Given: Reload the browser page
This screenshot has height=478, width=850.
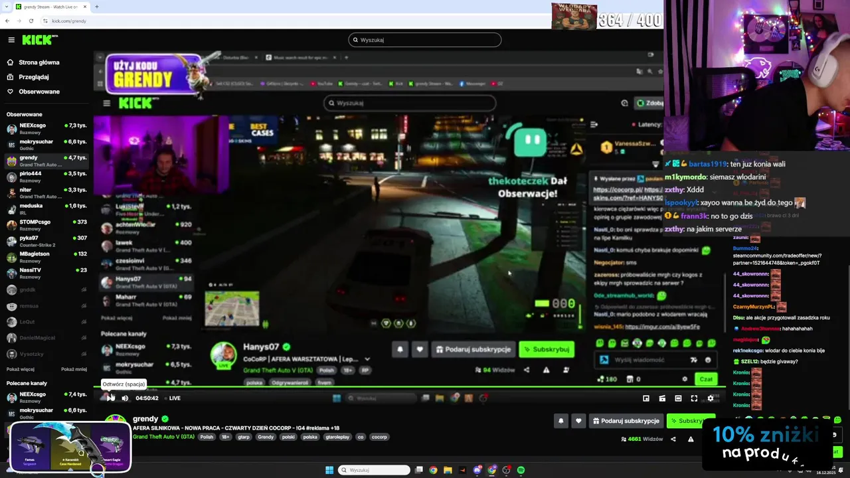Looking at the screenshot, I should point(31,21).
